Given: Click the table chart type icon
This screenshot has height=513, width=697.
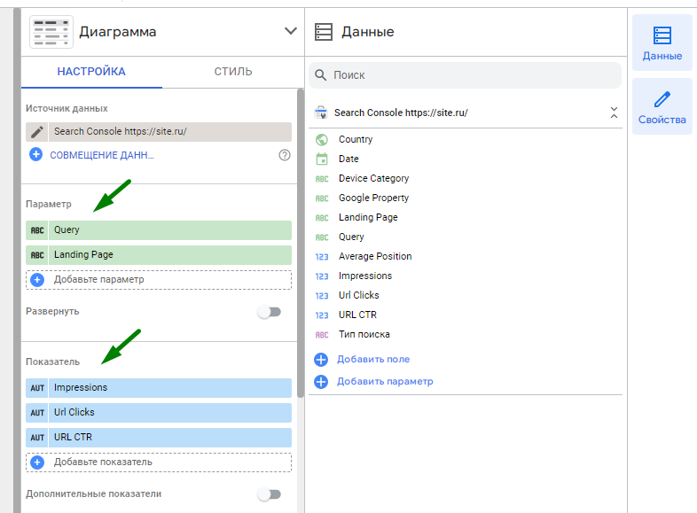Looking at the screenshot, I should click(x=51, y=31).
